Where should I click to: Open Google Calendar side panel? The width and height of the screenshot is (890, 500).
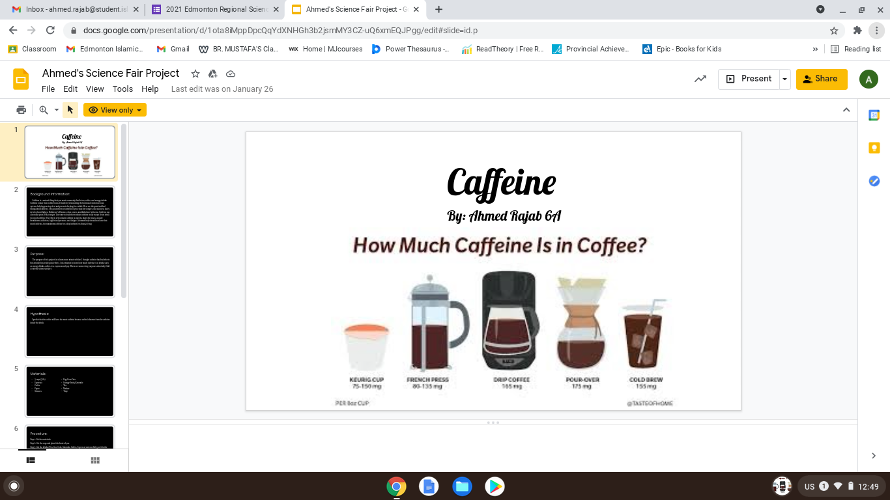(874, 115)
